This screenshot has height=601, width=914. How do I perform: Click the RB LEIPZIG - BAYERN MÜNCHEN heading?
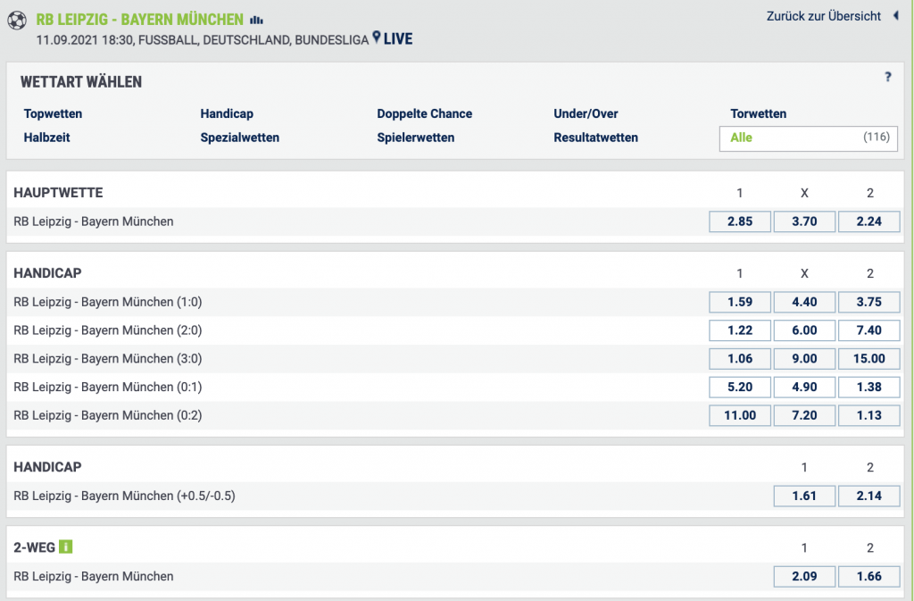(140, 20)
